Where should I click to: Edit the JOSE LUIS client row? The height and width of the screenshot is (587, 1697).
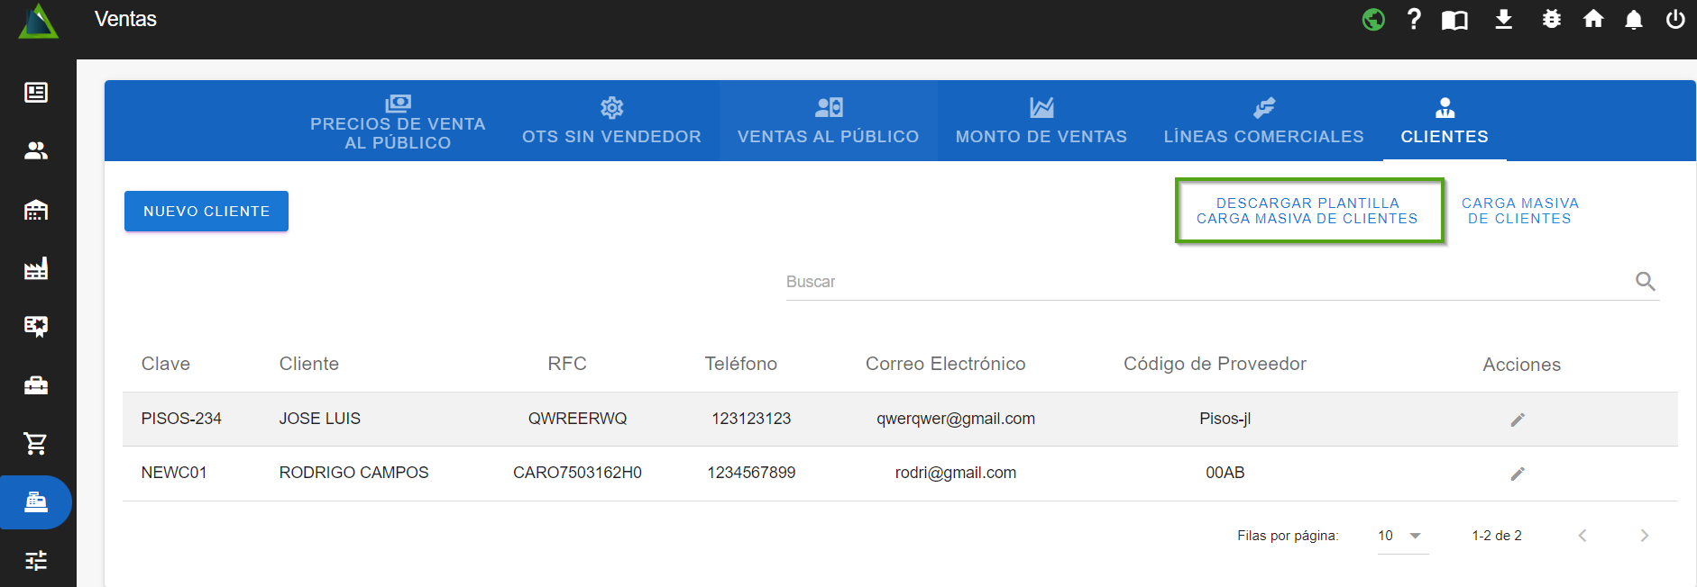coord(1518,420)
